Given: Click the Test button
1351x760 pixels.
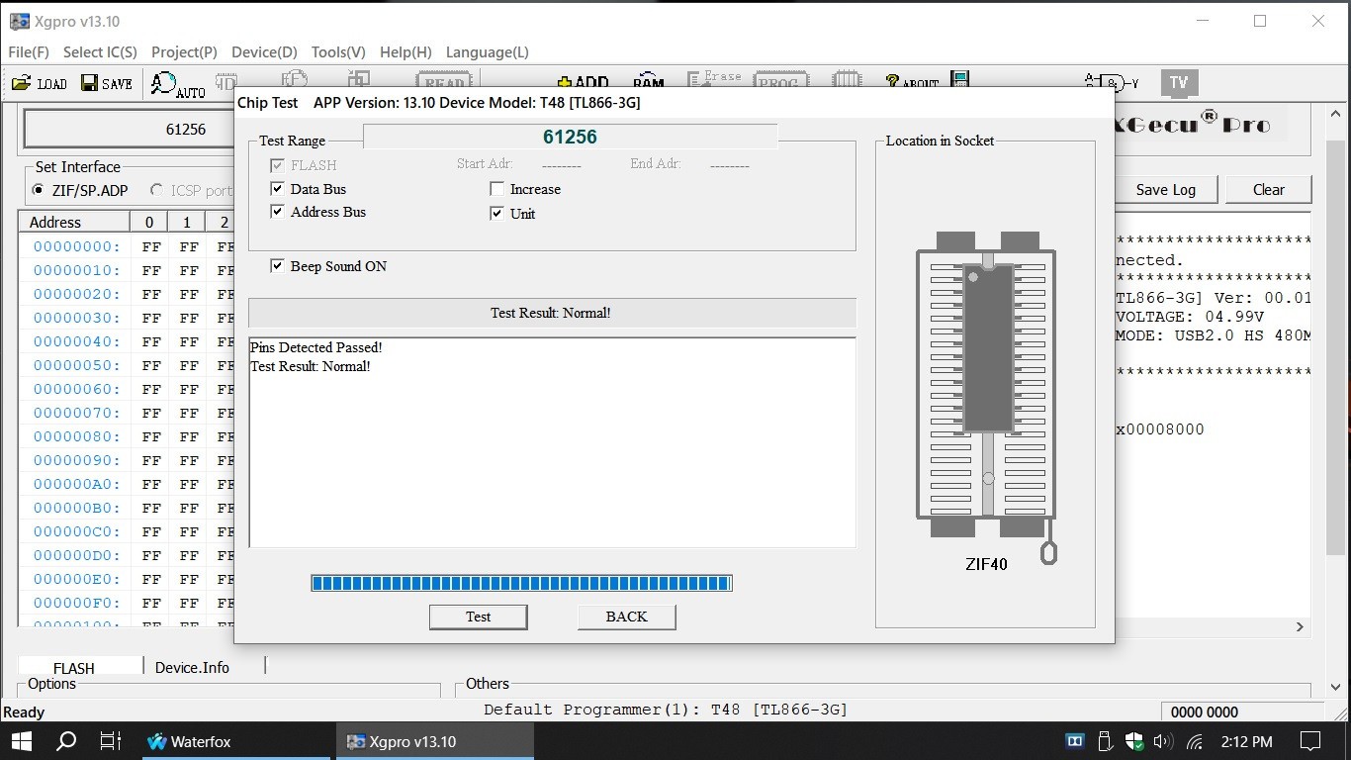Looking at the screenshot, I should 478,617.
